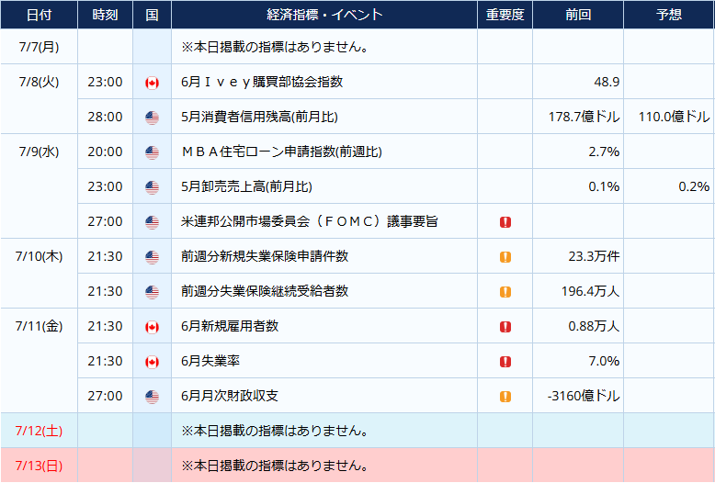This screenshot has height=483, width=715.
Task: Click previous value 196.4万人
Action: 591,291
